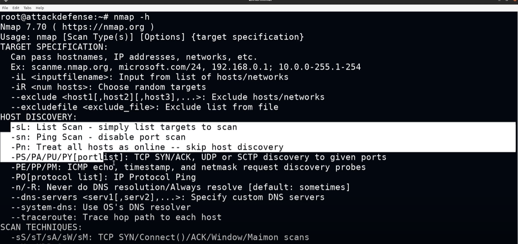
Task: Click the -iL <inputfilename> option
Action: pyautogui.click(x=149, y=77)
